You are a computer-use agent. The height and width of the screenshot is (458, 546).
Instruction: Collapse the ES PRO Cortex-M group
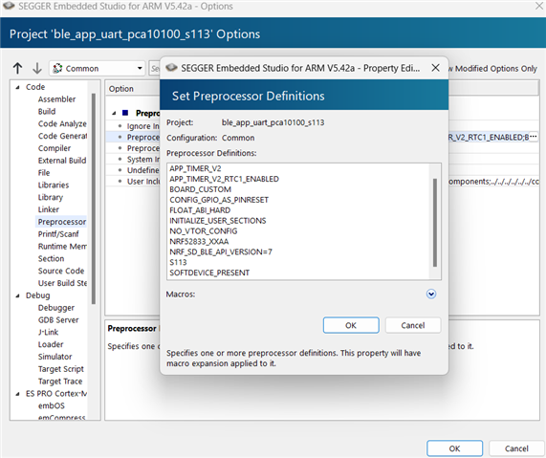click(x=17, y=394)
